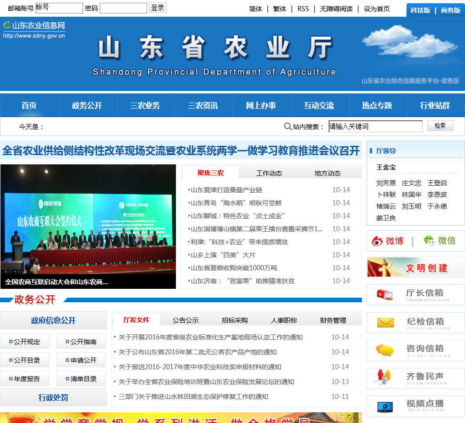This screenshot has height=423, width=465.
Task: Click 山东农业信息网 logo
Action: tap(34, 30)
